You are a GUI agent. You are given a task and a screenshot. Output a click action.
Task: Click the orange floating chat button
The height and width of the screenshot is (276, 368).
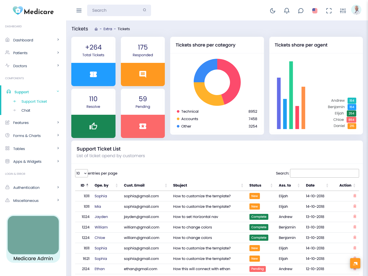355,263
